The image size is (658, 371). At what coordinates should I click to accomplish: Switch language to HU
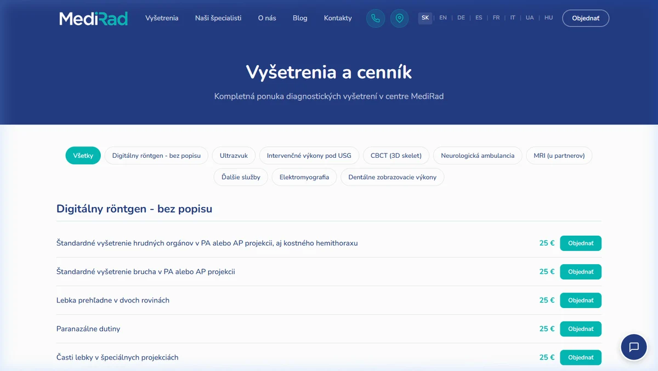pyautogui.click(x=549, y=18)
